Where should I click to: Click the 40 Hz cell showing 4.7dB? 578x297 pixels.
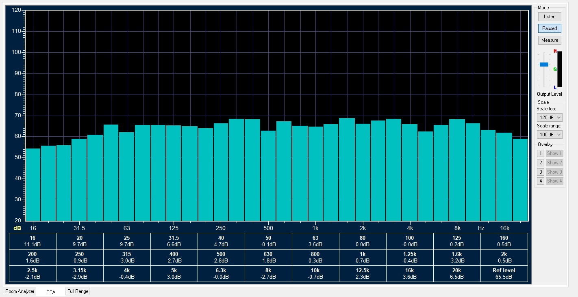click(x=221, y=241)
